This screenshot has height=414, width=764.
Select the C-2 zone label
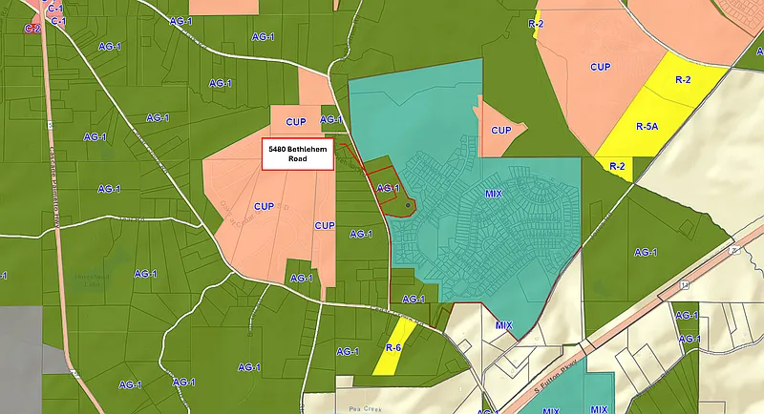click(x=32, y=29)
